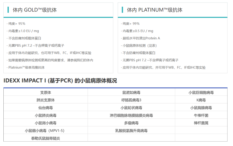This screenshot has width=233, height=146.
Task: Select the 仙台病毒 cell
Action: point(45,108)
